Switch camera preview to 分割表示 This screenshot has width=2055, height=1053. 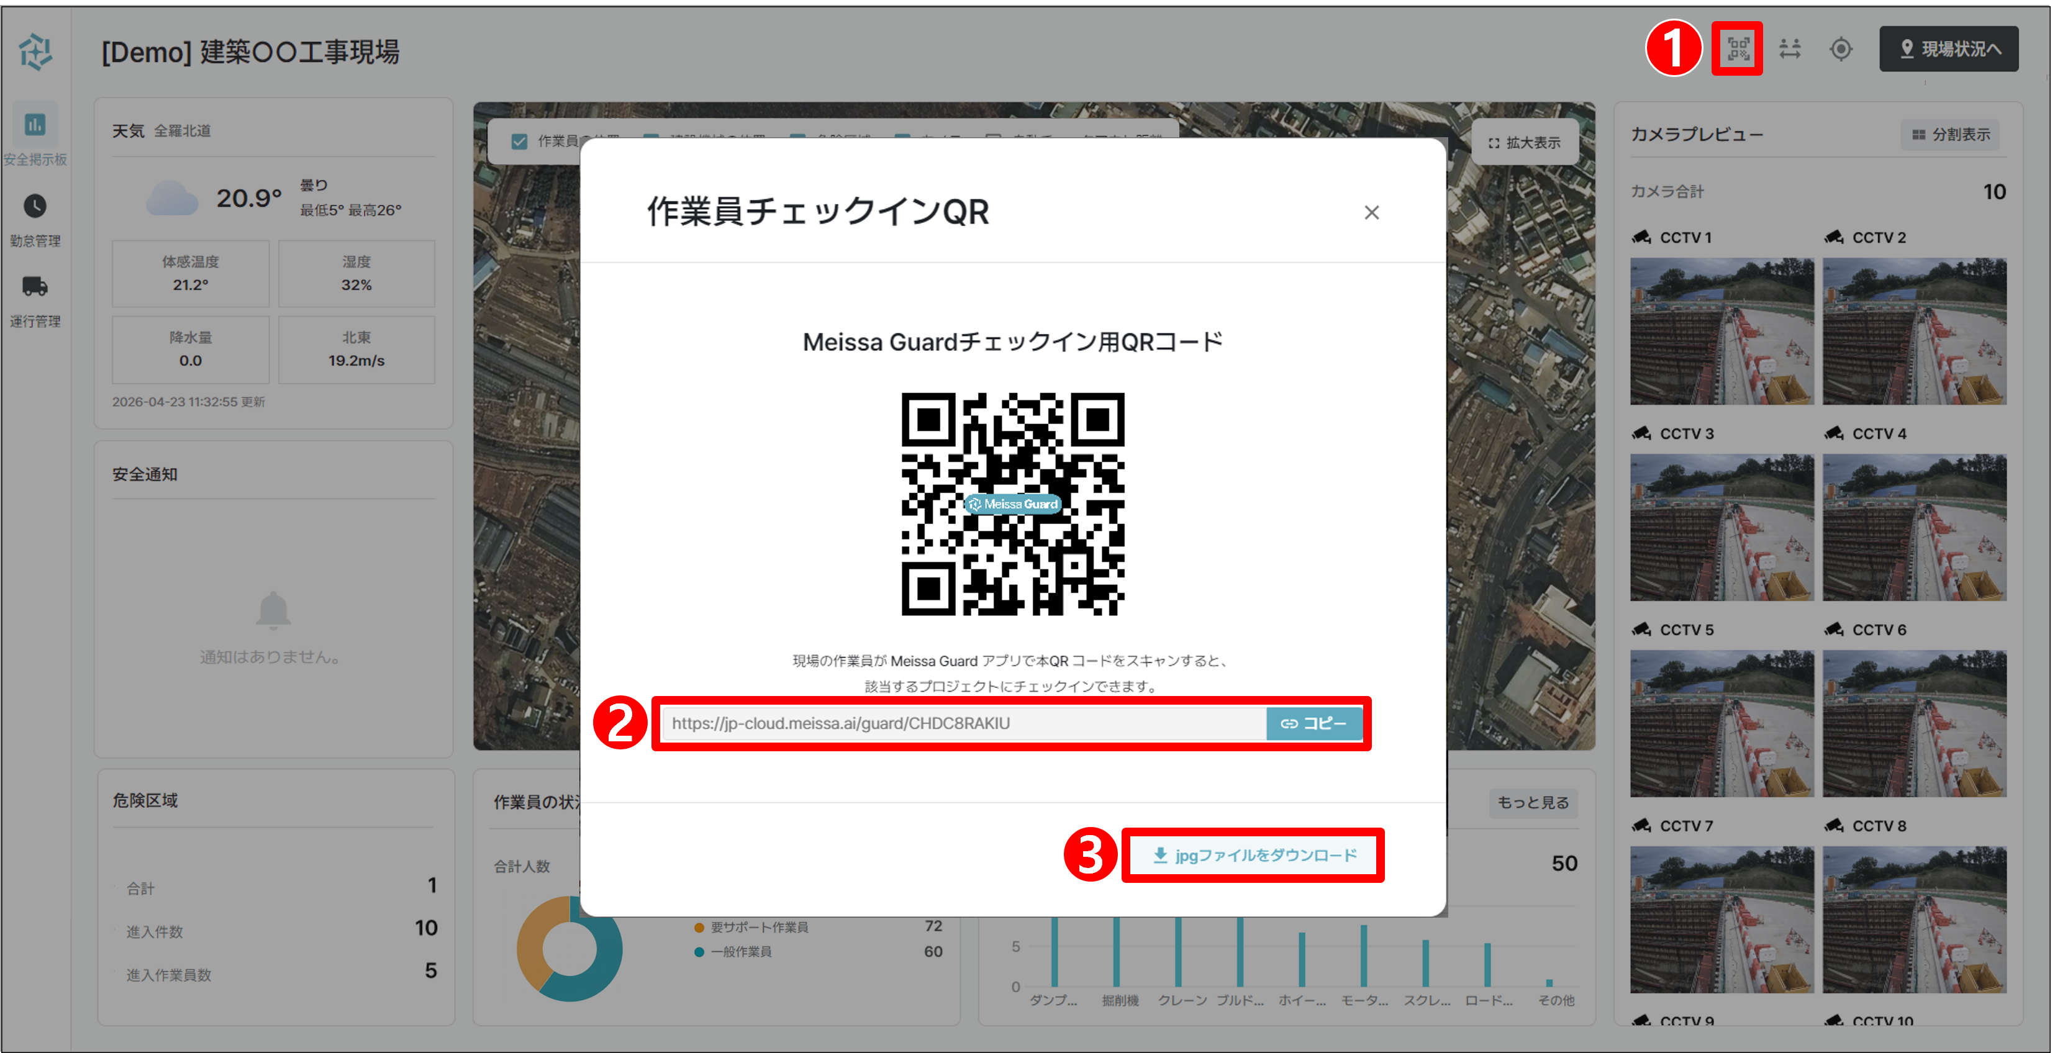click(1951, 134)
